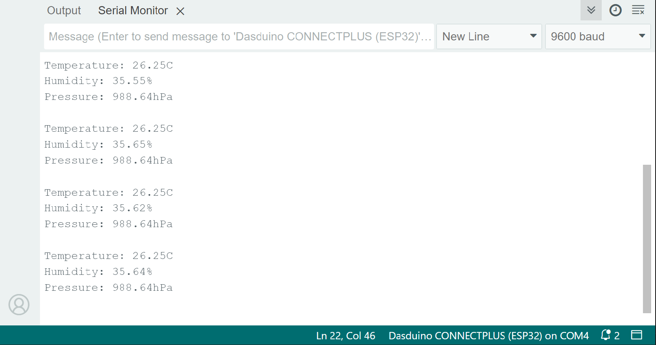Click the Ln 22, Col 46 indicator

click(346, 336)
